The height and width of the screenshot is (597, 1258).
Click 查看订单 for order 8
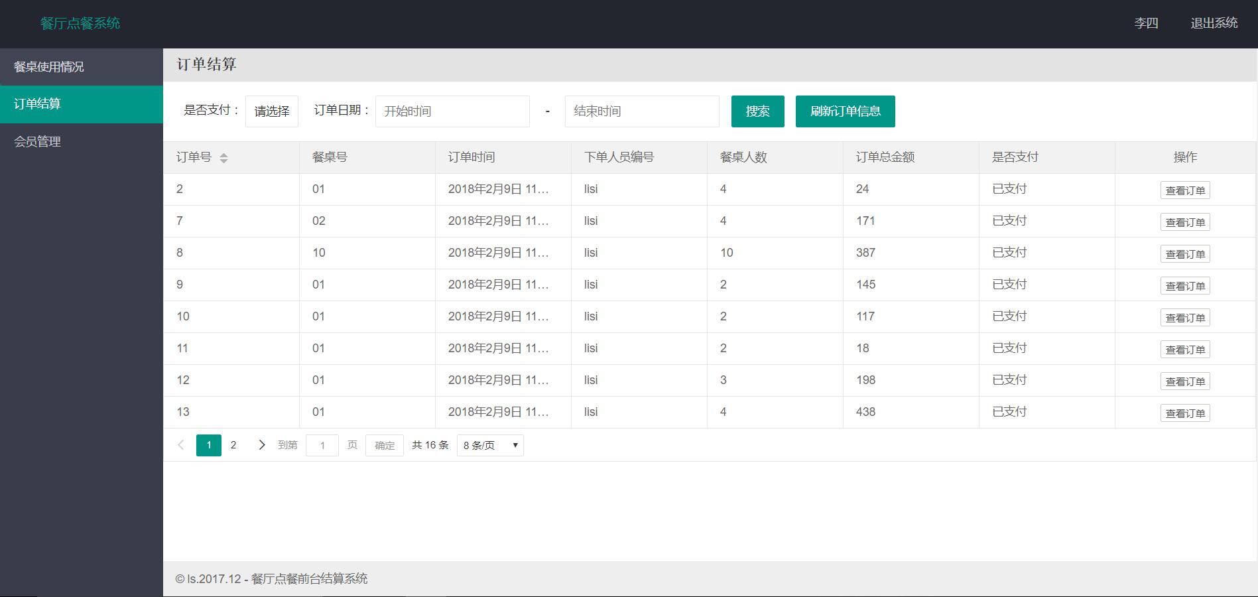1185,254
